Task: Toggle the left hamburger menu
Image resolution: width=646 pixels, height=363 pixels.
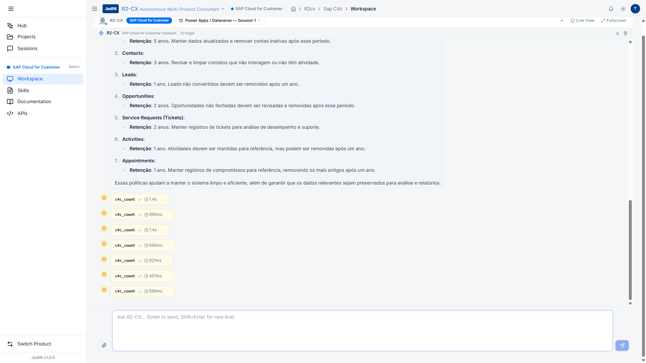Action: click(x=11, y=9)
